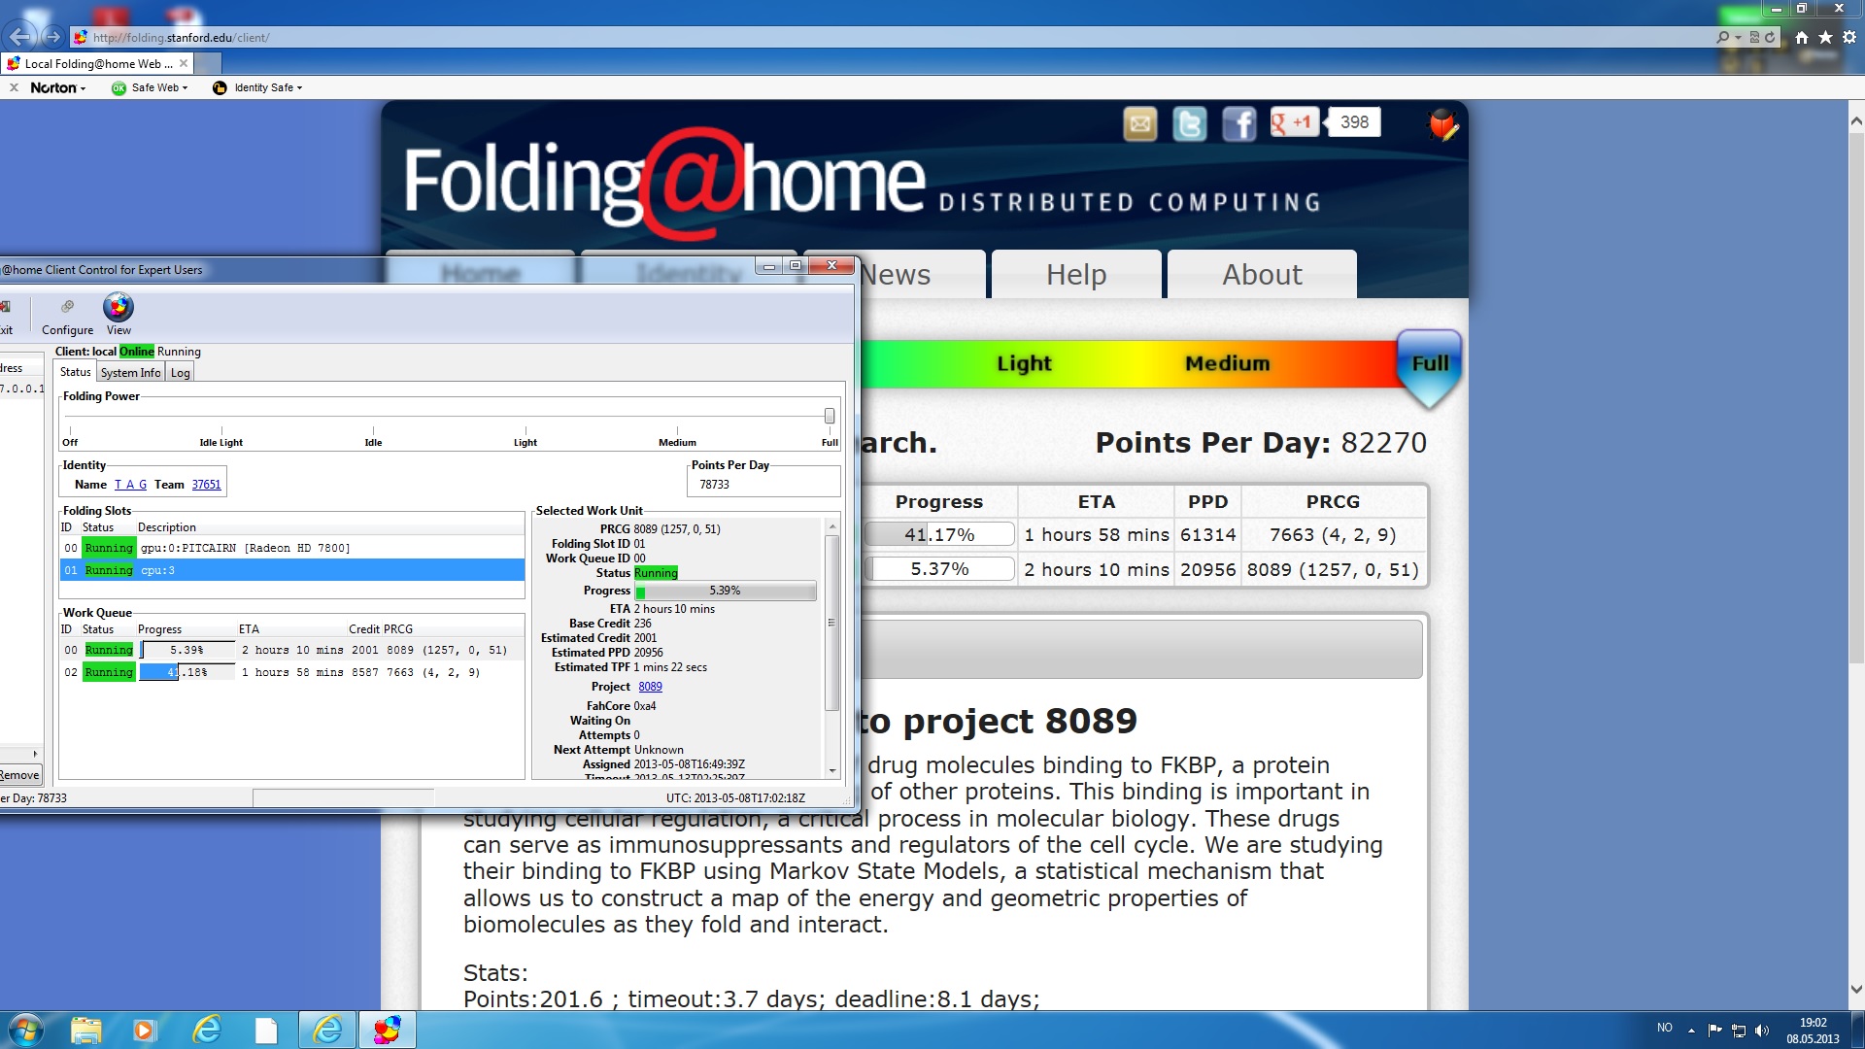This screenshot has width=1865, height=1049.
Task: Open the Help tab on the web page
Action: click(x=1076, y=275)
